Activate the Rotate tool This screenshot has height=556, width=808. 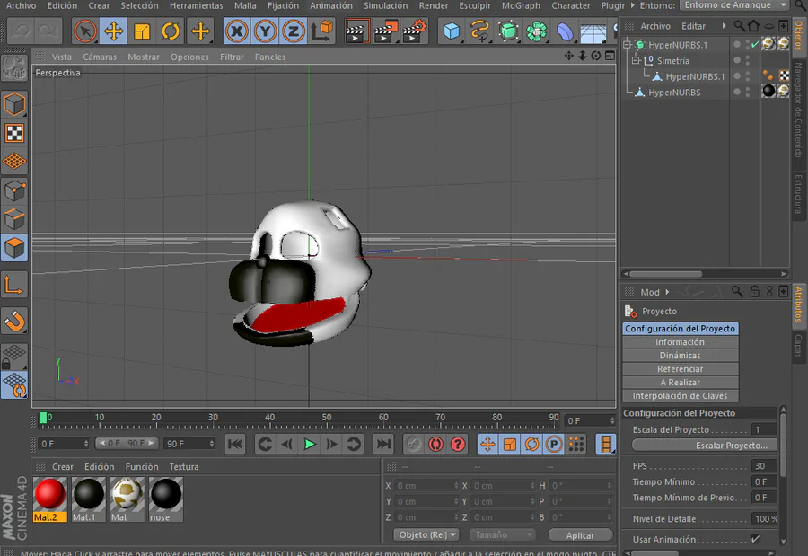[171, 32]
